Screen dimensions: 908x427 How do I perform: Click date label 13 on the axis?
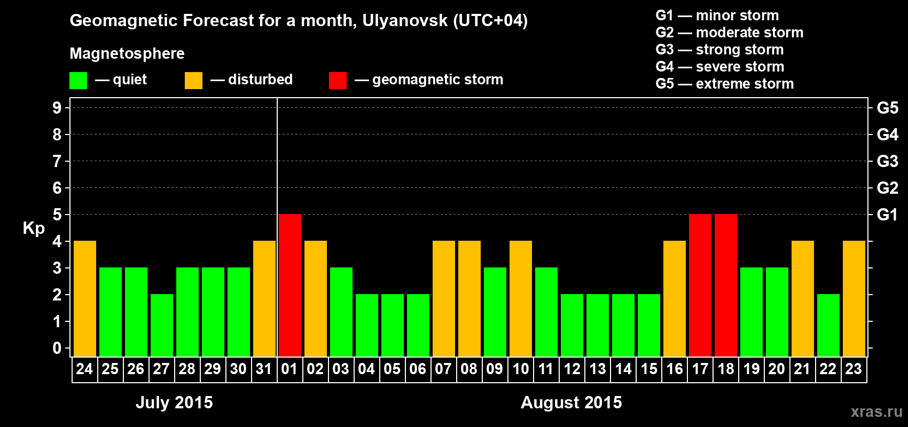click(x=597, y=369)
